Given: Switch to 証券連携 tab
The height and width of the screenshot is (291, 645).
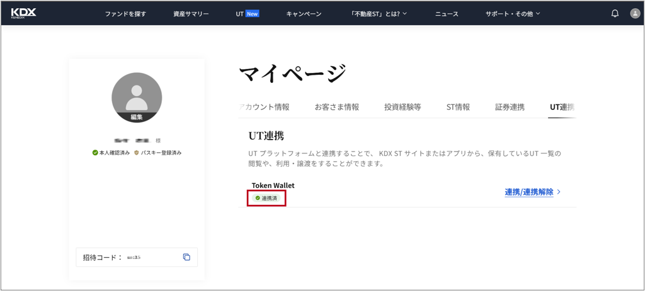Looking at the screenshot, I should pyautogui.click(x=510, y=107).
